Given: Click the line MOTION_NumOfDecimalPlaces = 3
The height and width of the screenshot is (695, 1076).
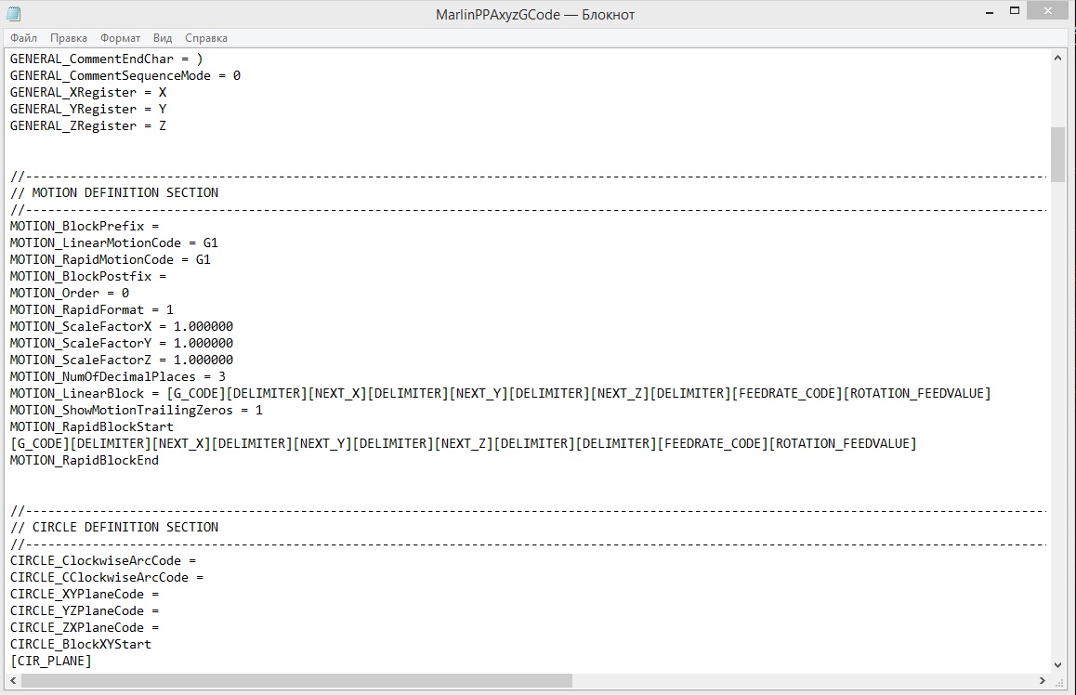Looking at the screenshot, I should click(x=117, y=376).
